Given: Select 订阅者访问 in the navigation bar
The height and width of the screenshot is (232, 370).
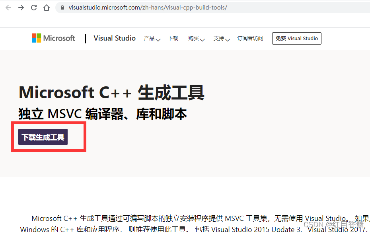Looking at the screenshot, I should 250,38.
